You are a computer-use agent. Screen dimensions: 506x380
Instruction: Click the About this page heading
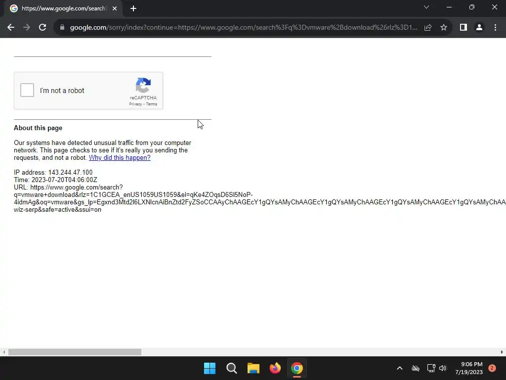(x=38, y=128)
